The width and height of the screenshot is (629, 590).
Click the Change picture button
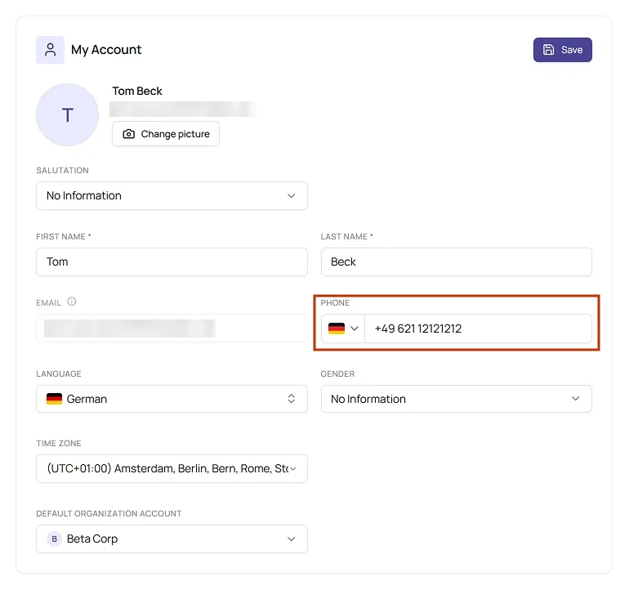tap(166, 134)
